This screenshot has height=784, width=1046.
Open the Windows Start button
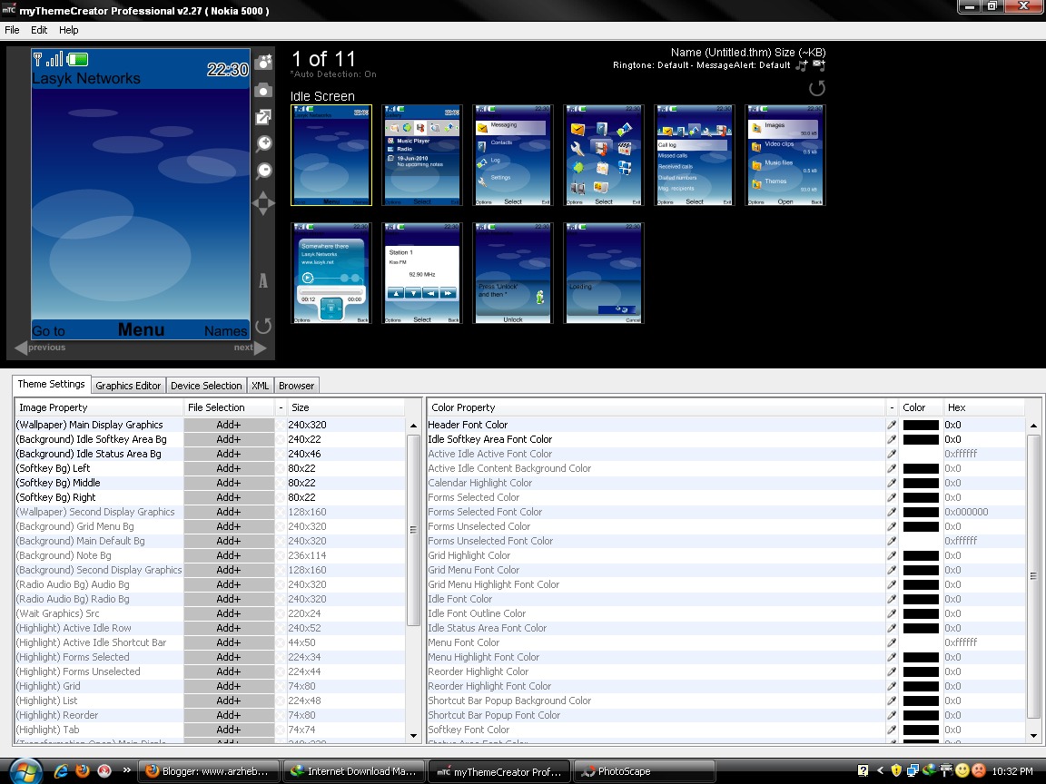click(x=25, y=771)
